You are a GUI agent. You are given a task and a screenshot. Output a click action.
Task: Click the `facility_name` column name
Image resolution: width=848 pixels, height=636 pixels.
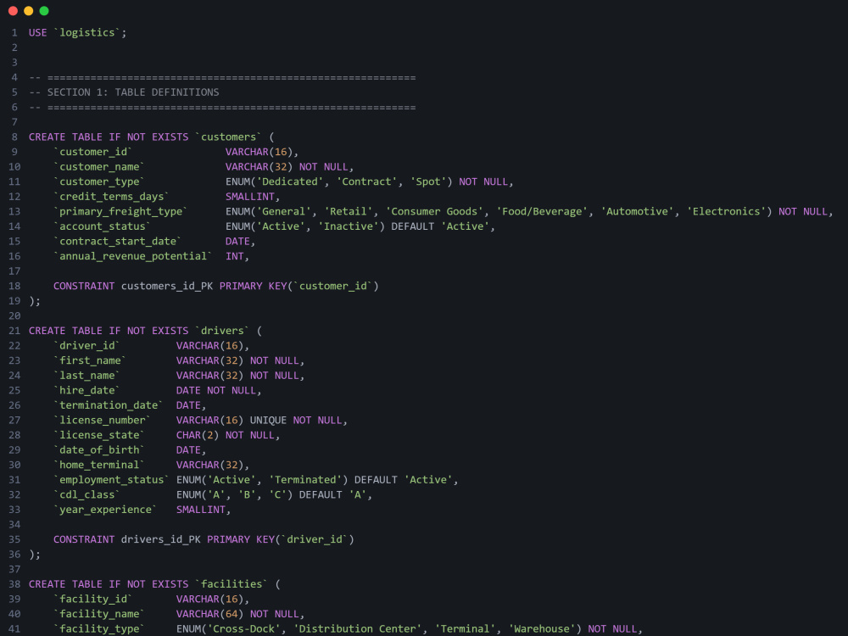coord(99,614)
